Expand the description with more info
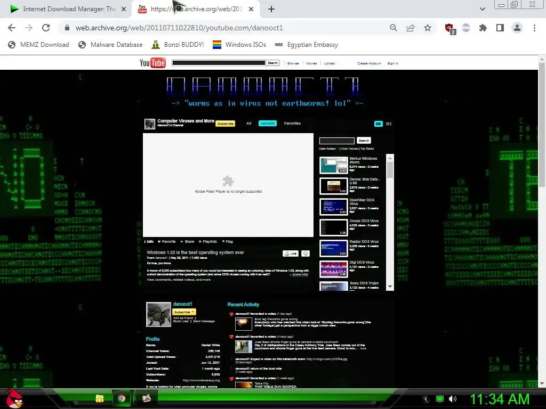Screen dimensions: 546x409 click(x=300, y=274)
